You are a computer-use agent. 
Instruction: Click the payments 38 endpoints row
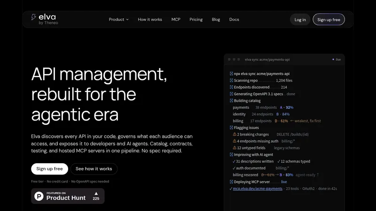pos(263,107)
